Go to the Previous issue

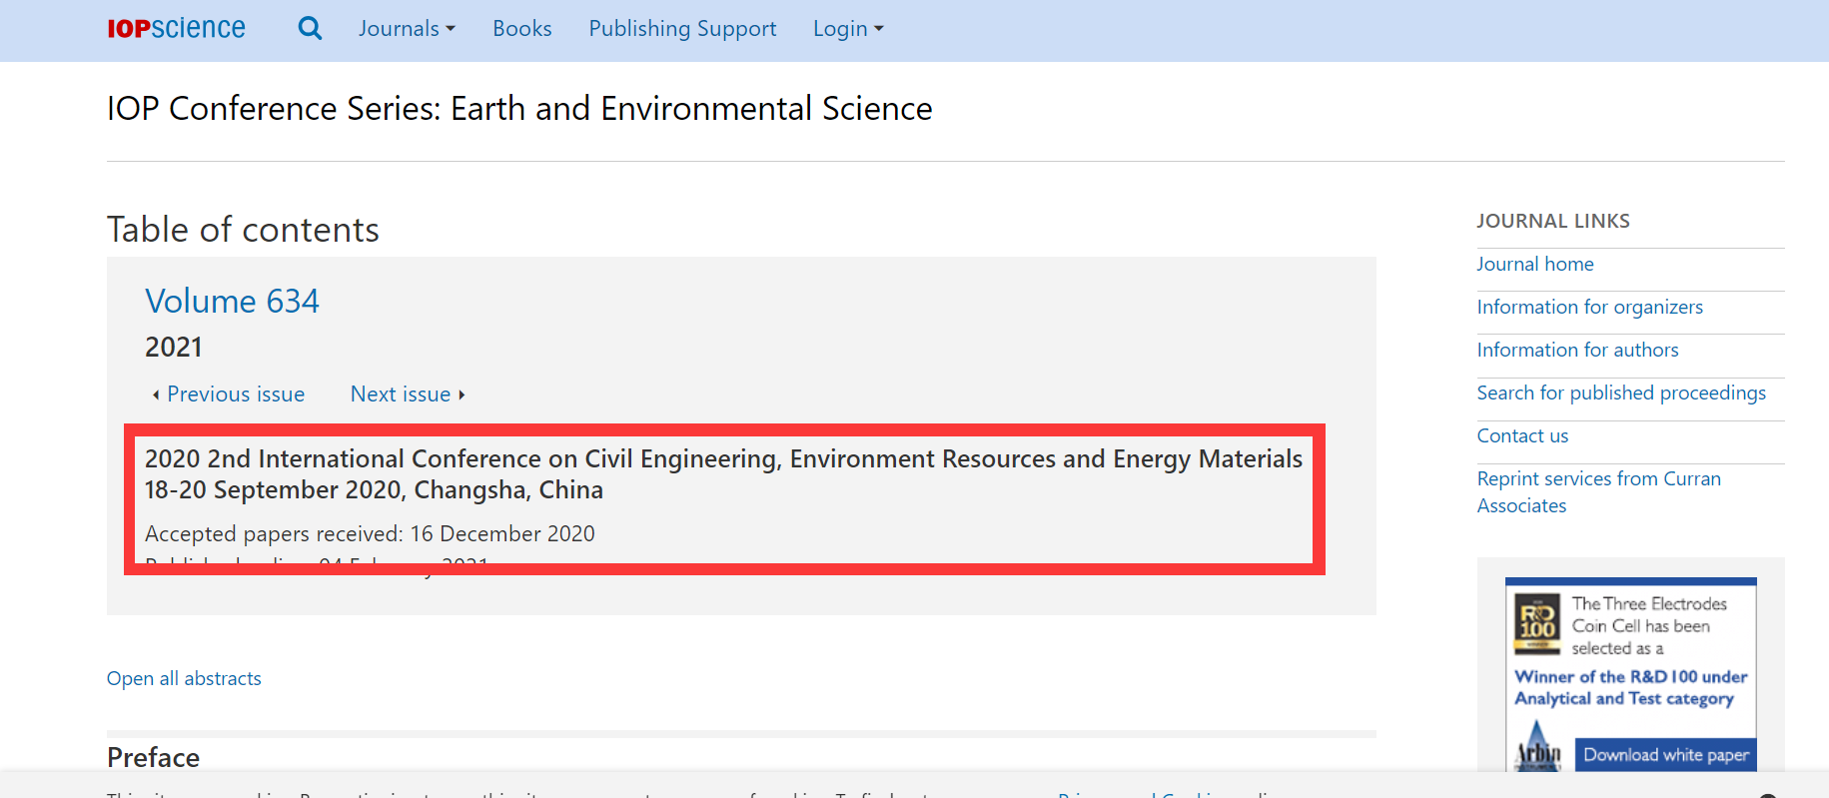(229, 394)
